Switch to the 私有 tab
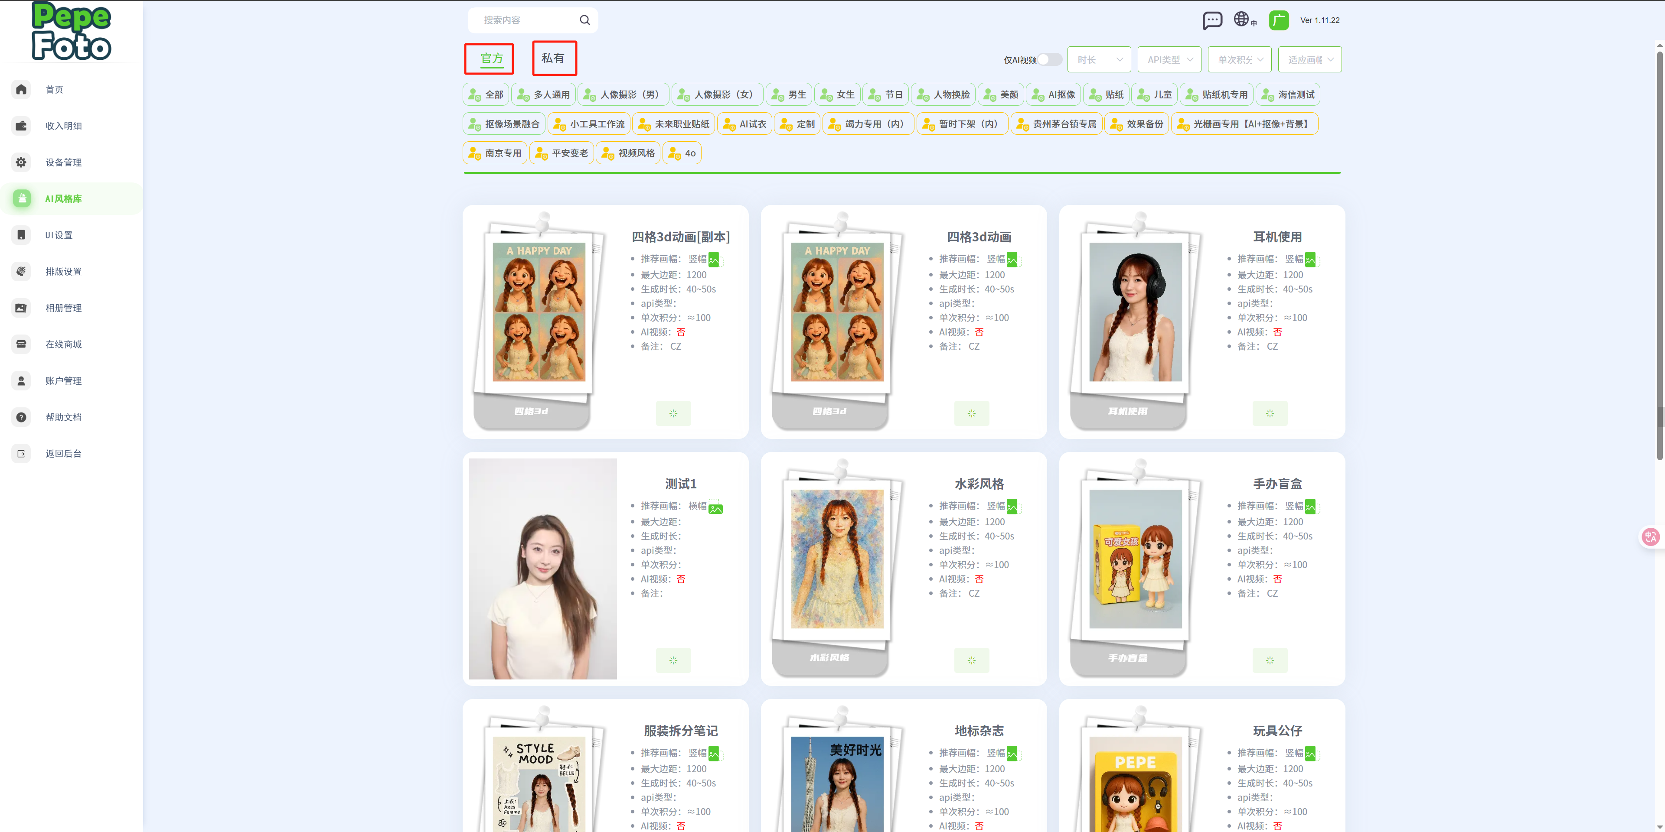 pyautogui.click(x=554, y=58)
